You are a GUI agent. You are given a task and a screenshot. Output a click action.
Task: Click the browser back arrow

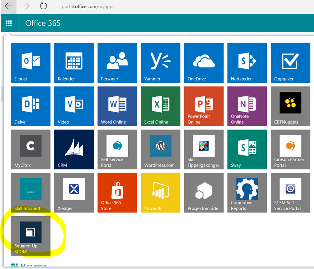click(x=9, y=6)
